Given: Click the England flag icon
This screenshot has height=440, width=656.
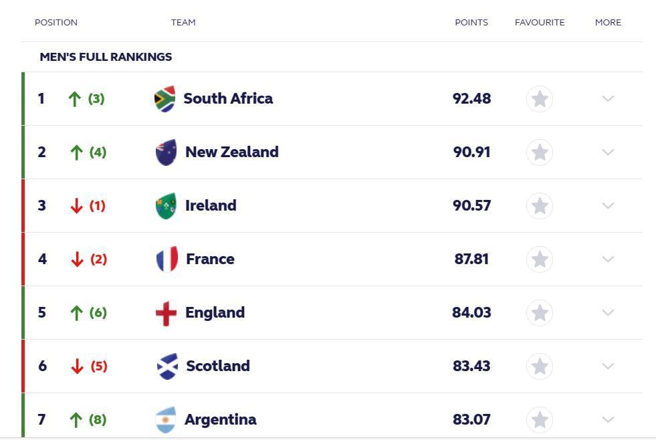Looking at the screenshot, I should tap(166, 313).
